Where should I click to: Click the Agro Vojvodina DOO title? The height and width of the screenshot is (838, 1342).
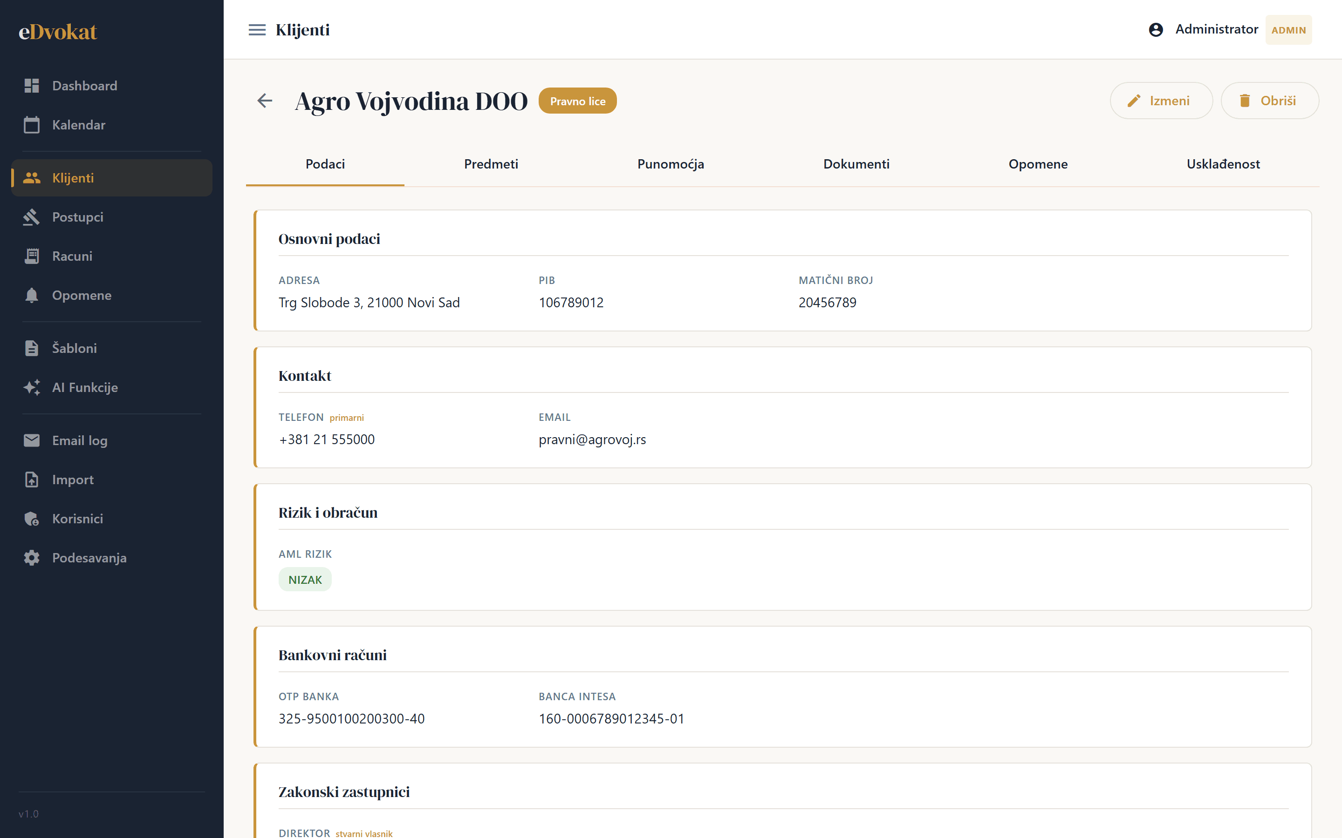[411, 101]
